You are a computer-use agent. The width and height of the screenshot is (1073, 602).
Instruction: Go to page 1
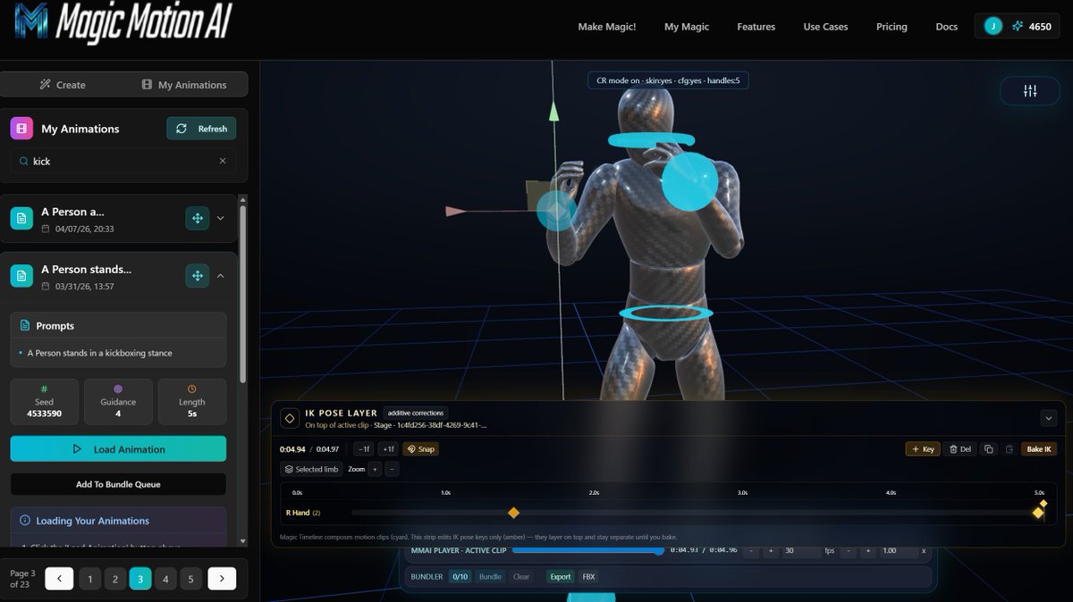pyautogui.click(x=89, y=579)
